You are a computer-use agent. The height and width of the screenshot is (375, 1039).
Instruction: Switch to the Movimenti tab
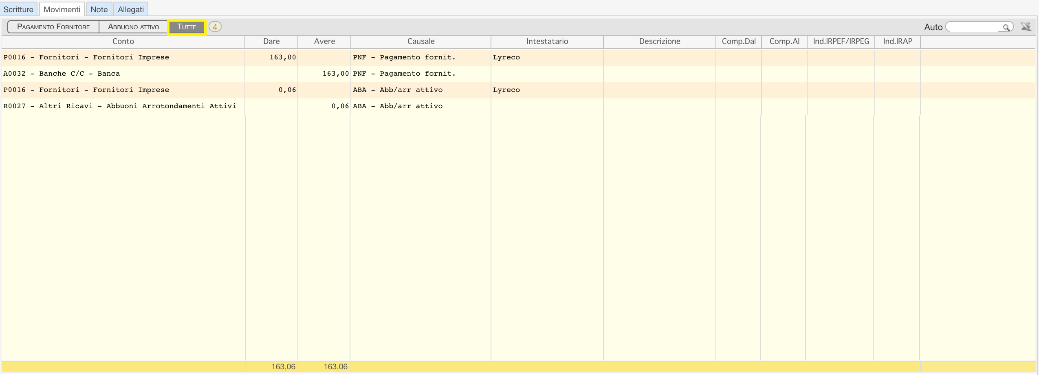pos(62,9)
